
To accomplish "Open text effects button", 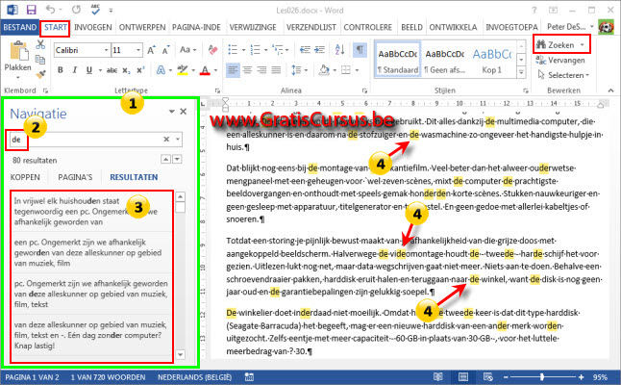I will tap(161, 70).
